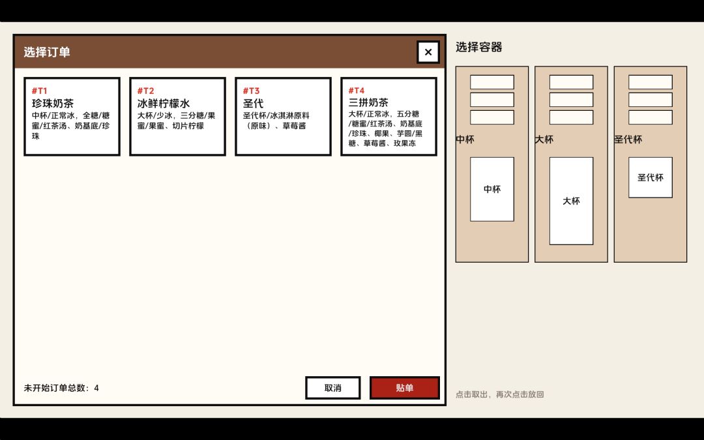Click the 取消 button
The height and width of the screenshot is (440, 704).
pos(332,388)
